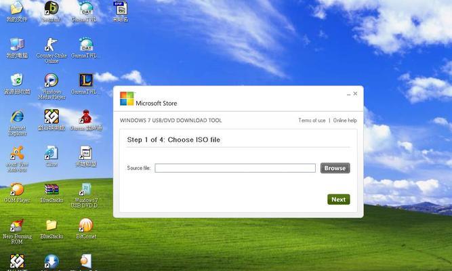
Task: Select GarenaTWL icon with League of Legends logo
Action: click(x=86, y=84)
